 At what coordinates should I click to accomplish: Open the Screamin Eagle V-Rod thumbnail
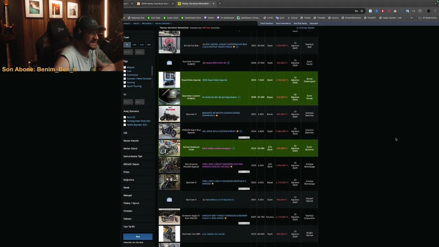tap(169, 217)
